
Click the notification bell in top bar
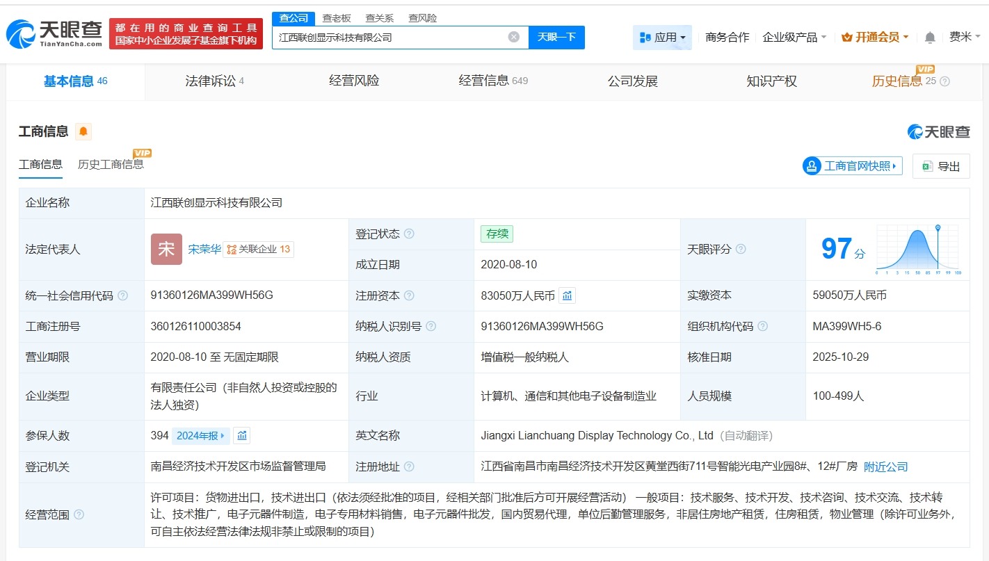929,37
